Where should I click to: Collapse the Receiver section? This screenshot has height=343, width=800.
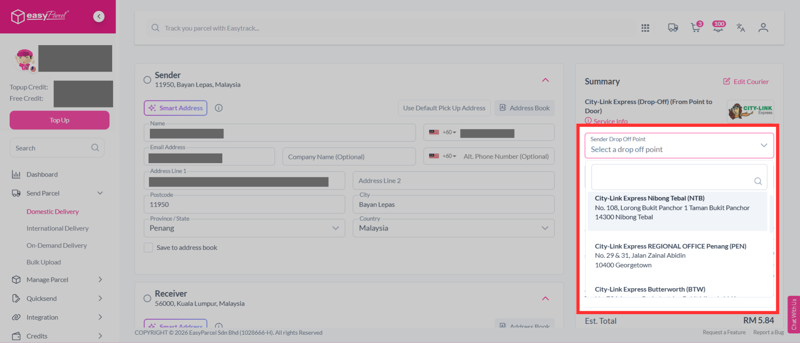(x=545, y=298)
